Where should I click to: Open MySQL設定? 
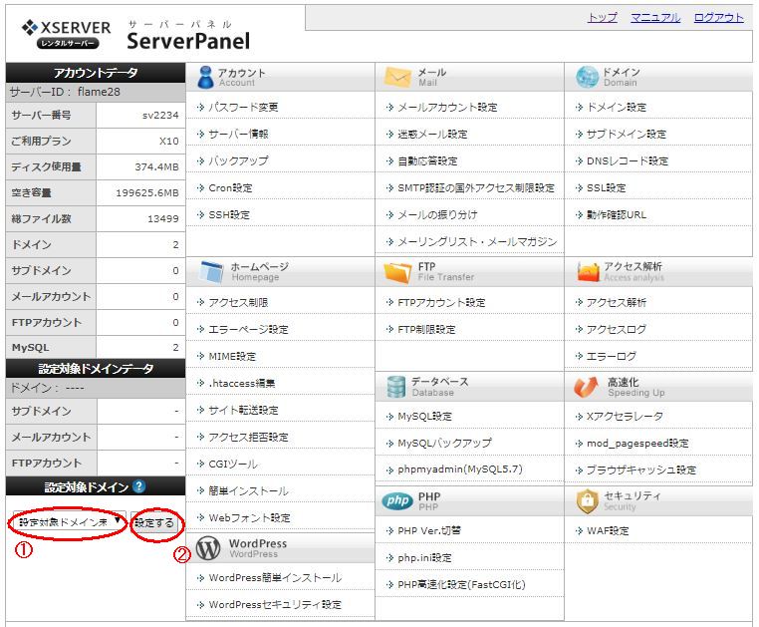coord(424,416)
